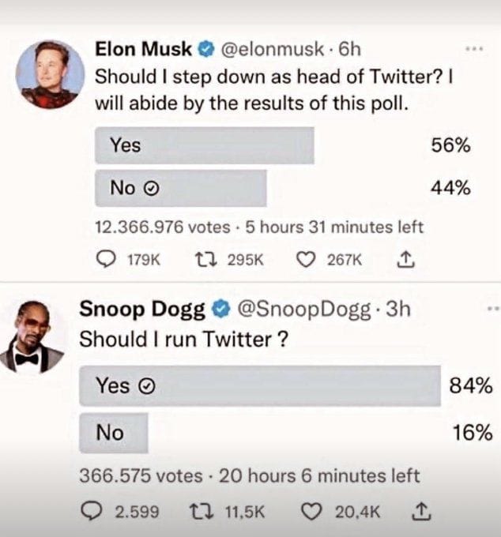Click reply icon on Elon Musk's tweet
This screenshot has width=501, height=537.
click(x=105, y=261)
